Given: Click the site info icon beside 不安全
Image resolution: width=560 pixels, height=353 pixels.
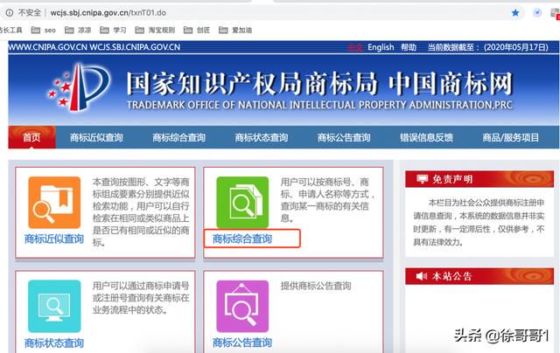Looking at the screenshot, I should [x=10, y=13].
